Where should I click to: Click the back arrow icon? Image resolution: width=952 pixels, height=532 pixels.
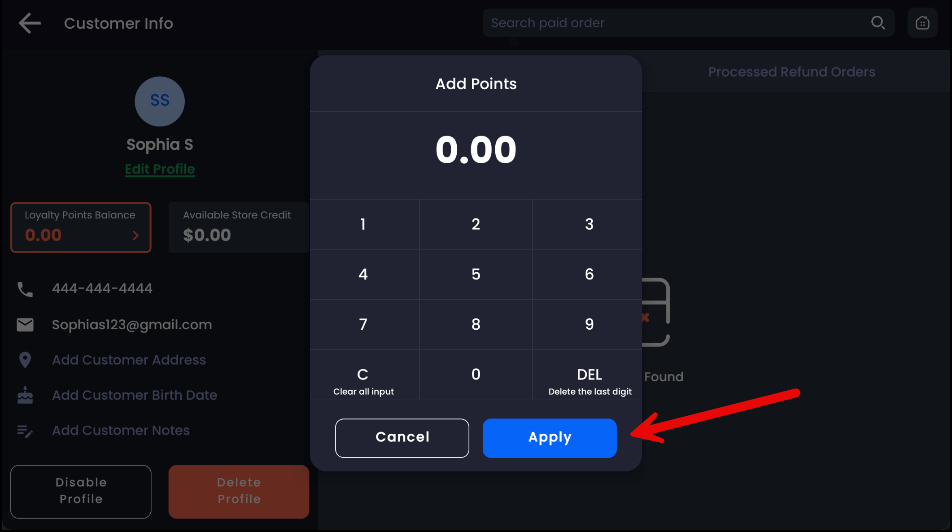pos(30,23)
